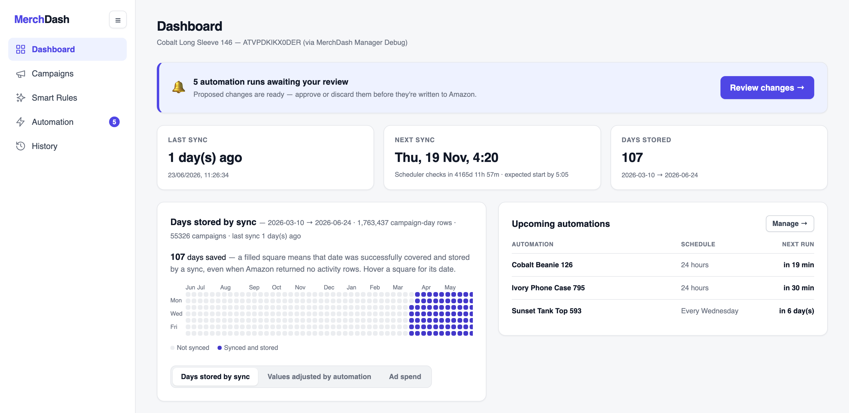The height and width of the screenshot is (413, 849).
Task: Switch to the Ad spend tab
Action: point(405,377)
